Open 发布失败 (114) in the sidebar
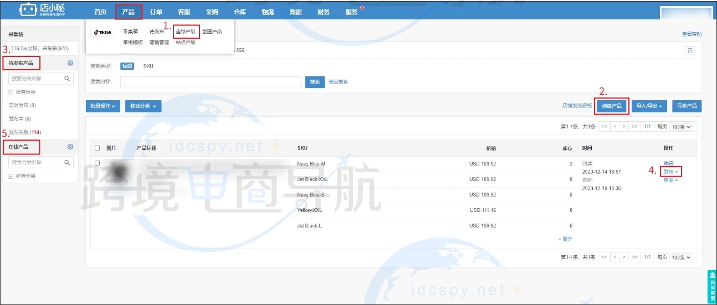717x305 pixels. click(25, 132)
